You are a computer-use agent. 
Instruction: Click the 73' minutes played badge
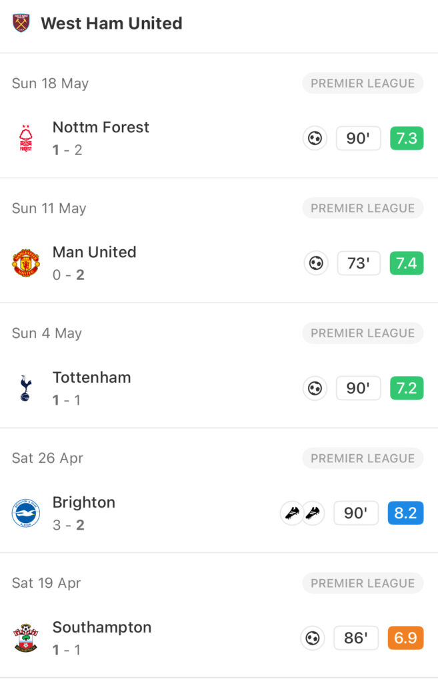(359, 263)
